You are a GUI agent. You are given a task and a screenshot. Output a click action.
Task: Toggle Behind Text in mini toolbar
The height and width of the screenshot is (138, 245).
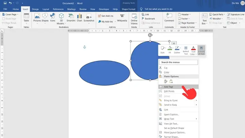(x=186, y=50)
